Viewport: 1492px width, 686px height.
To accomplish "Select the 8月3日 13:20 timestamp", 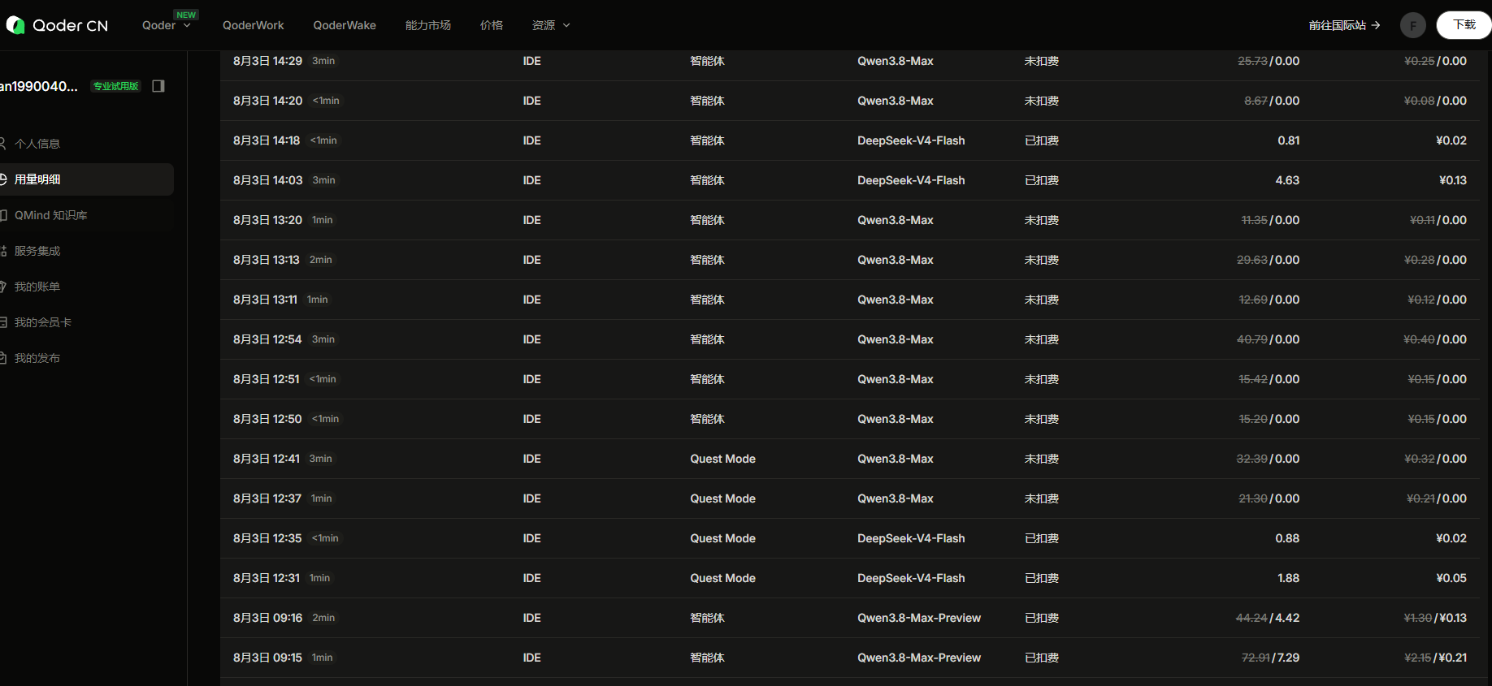I will coord(267,220).
